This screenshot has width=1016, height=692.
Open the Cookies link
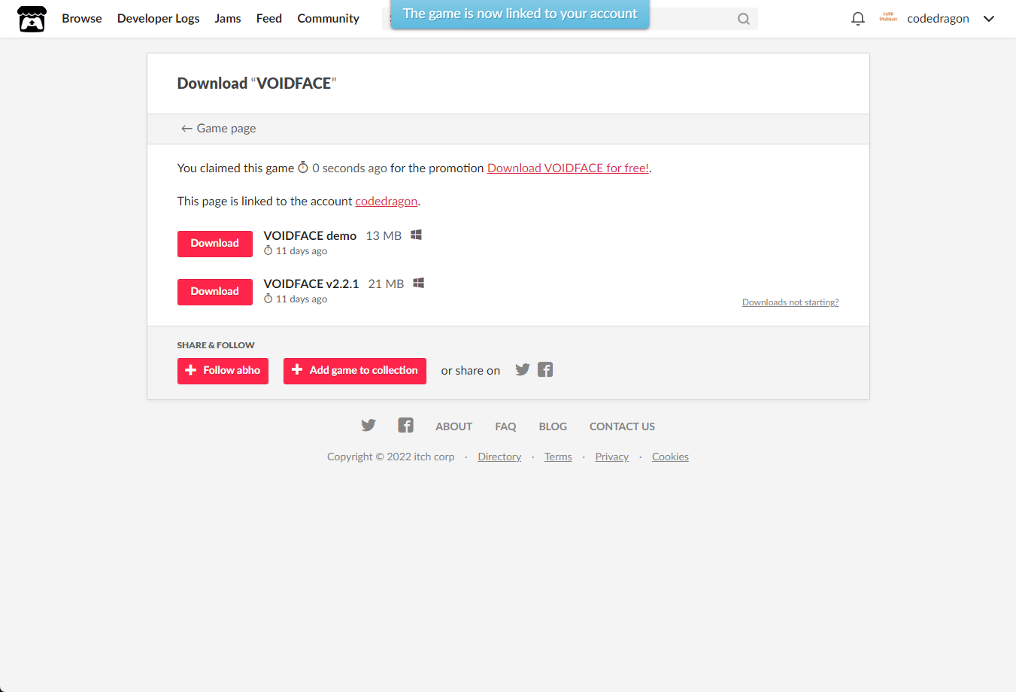[670, 457]
